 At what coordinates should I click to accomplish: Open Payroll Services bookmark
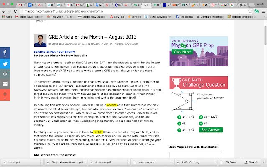click(158, 17)
